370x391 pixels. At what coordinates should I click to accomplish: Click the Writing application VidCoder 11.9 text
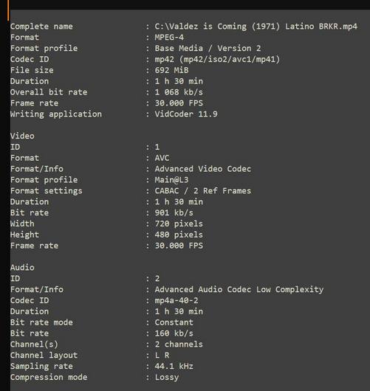pos(186,114)
